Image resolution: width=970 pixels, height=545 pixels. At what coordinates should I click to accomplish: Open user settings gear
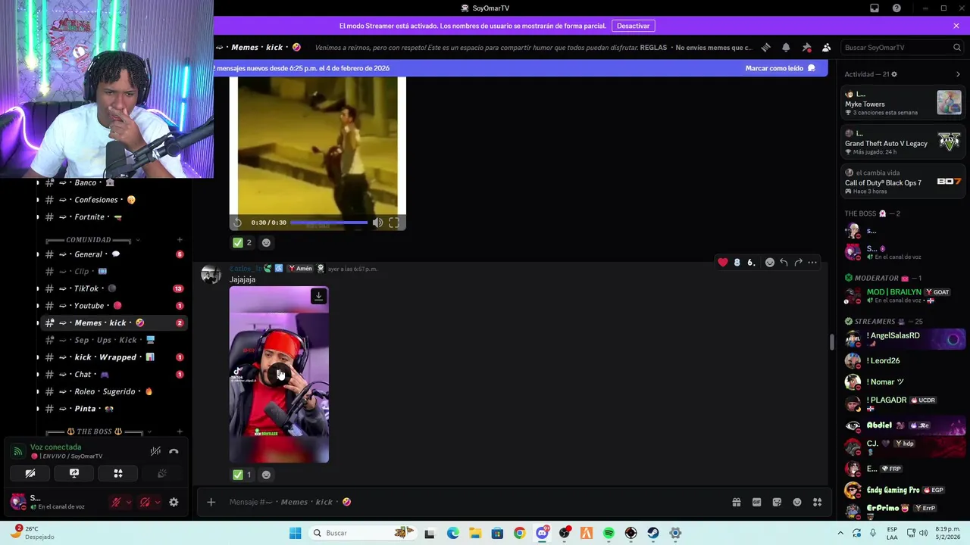(174, 502)
